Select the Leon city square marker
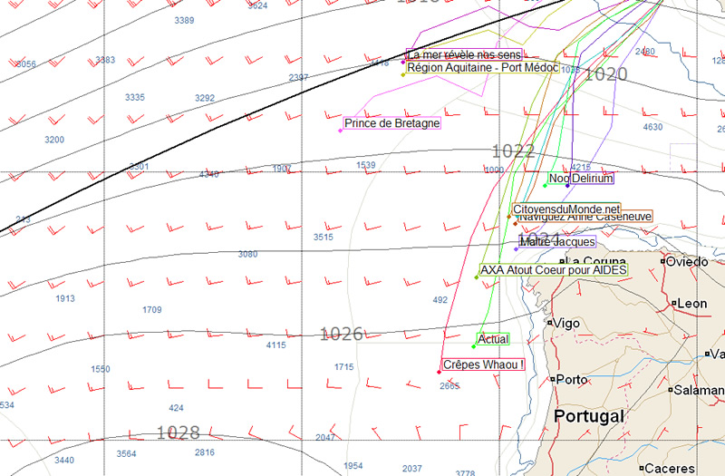725x476 pixels. (675, 302)
